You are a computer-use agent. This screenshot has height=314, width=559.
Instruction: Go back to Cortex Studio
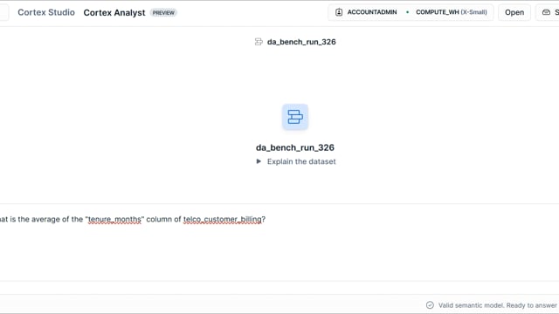(46, 12)
